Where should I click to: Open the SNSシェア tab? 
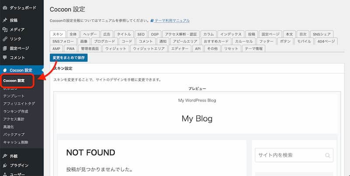click(x=322, y=34)
